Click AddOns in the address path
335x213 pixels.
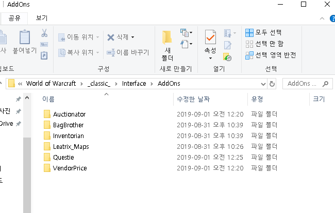click(x=169, y=84)
